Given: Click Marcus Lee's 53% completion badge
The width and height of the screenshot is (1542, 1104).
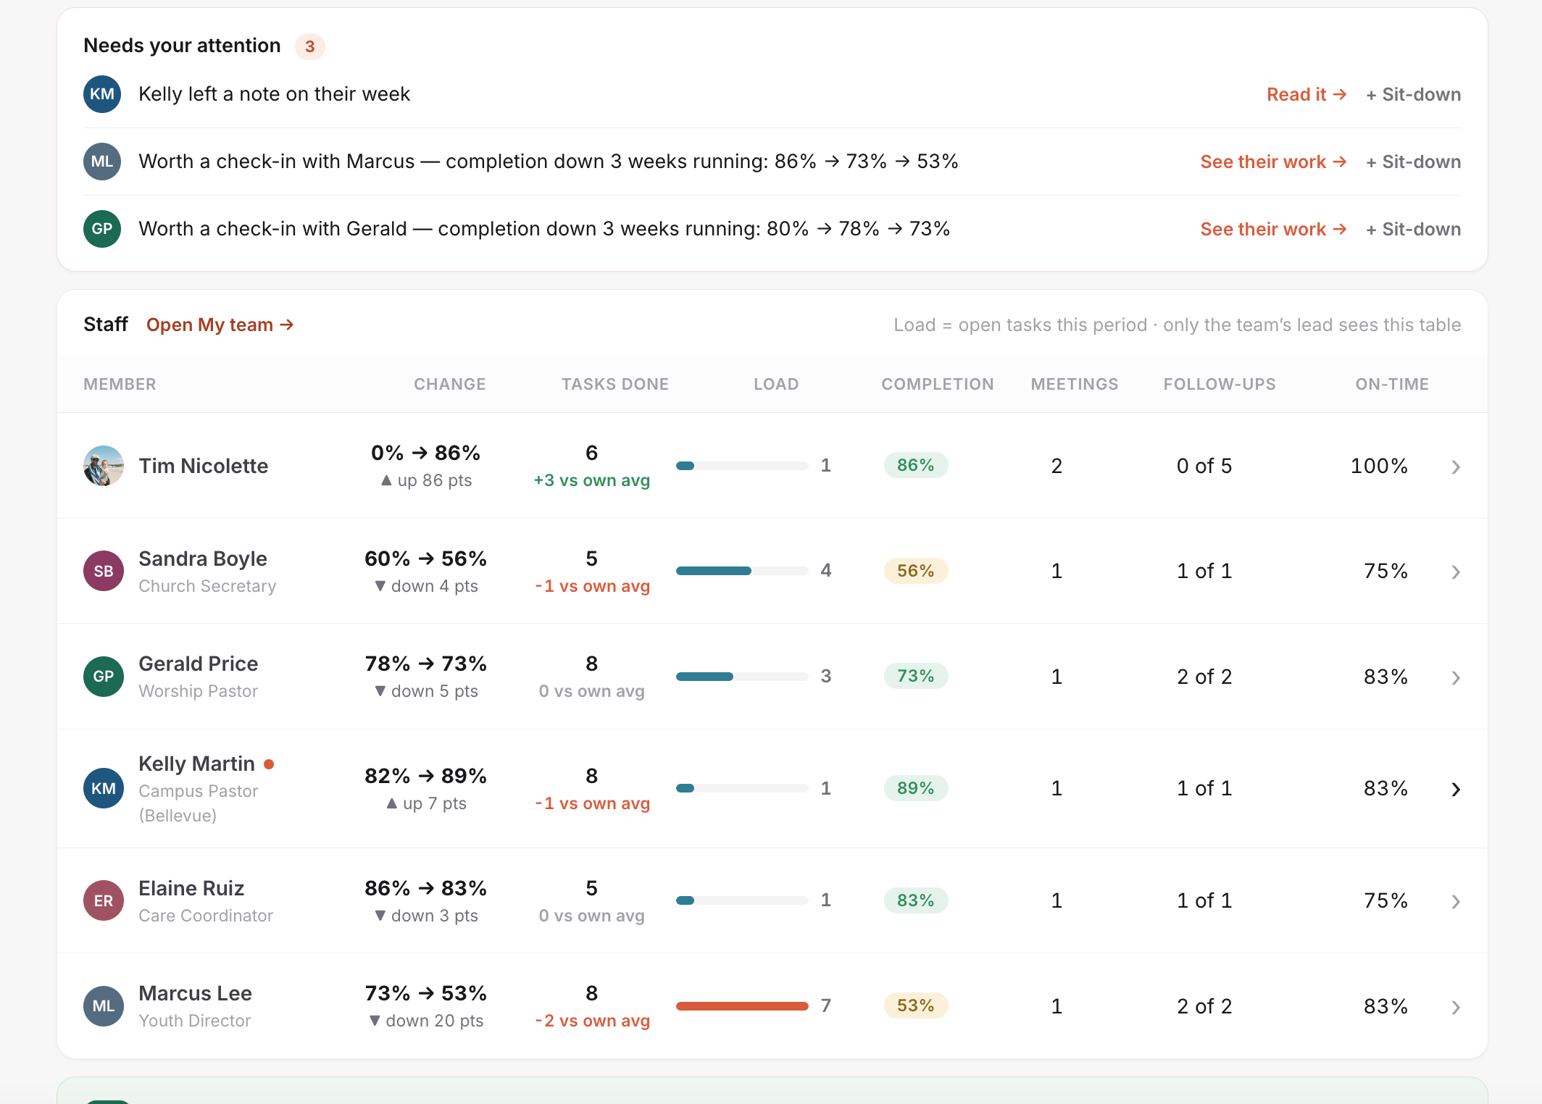Looking at the screenshot, I should [x=916, y=1005].
